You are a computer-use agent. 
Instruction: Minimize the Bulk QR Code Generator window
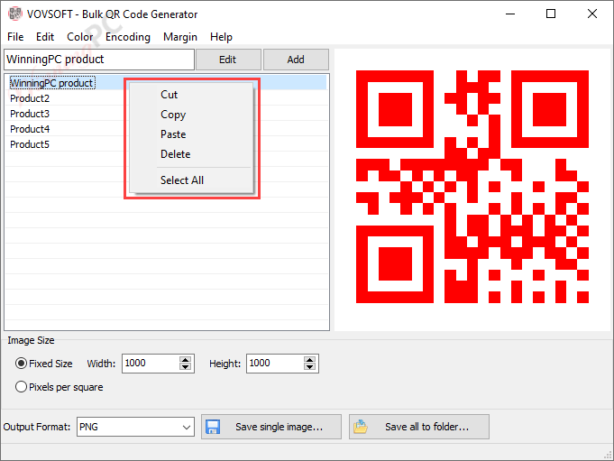510,14
